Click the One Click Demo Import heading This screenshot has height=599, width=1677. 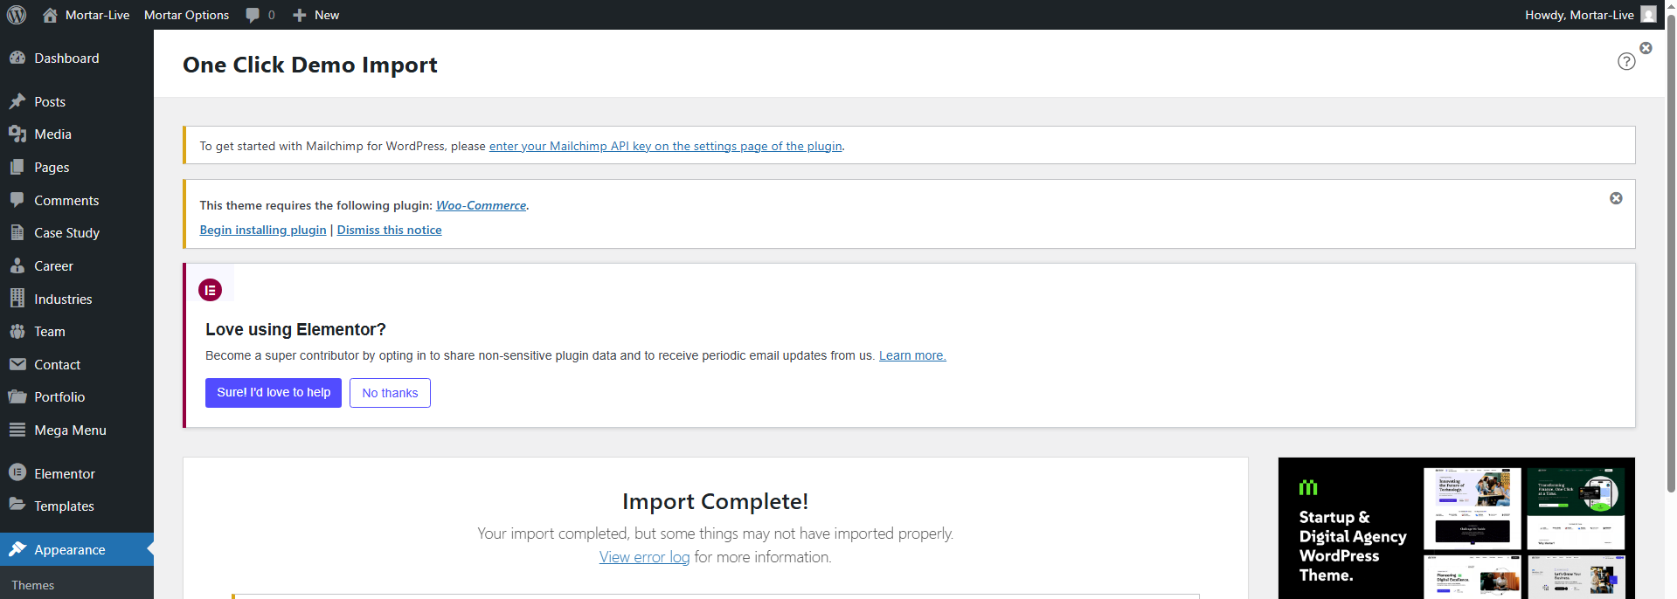pyautogui.click(x=310, y=65)
